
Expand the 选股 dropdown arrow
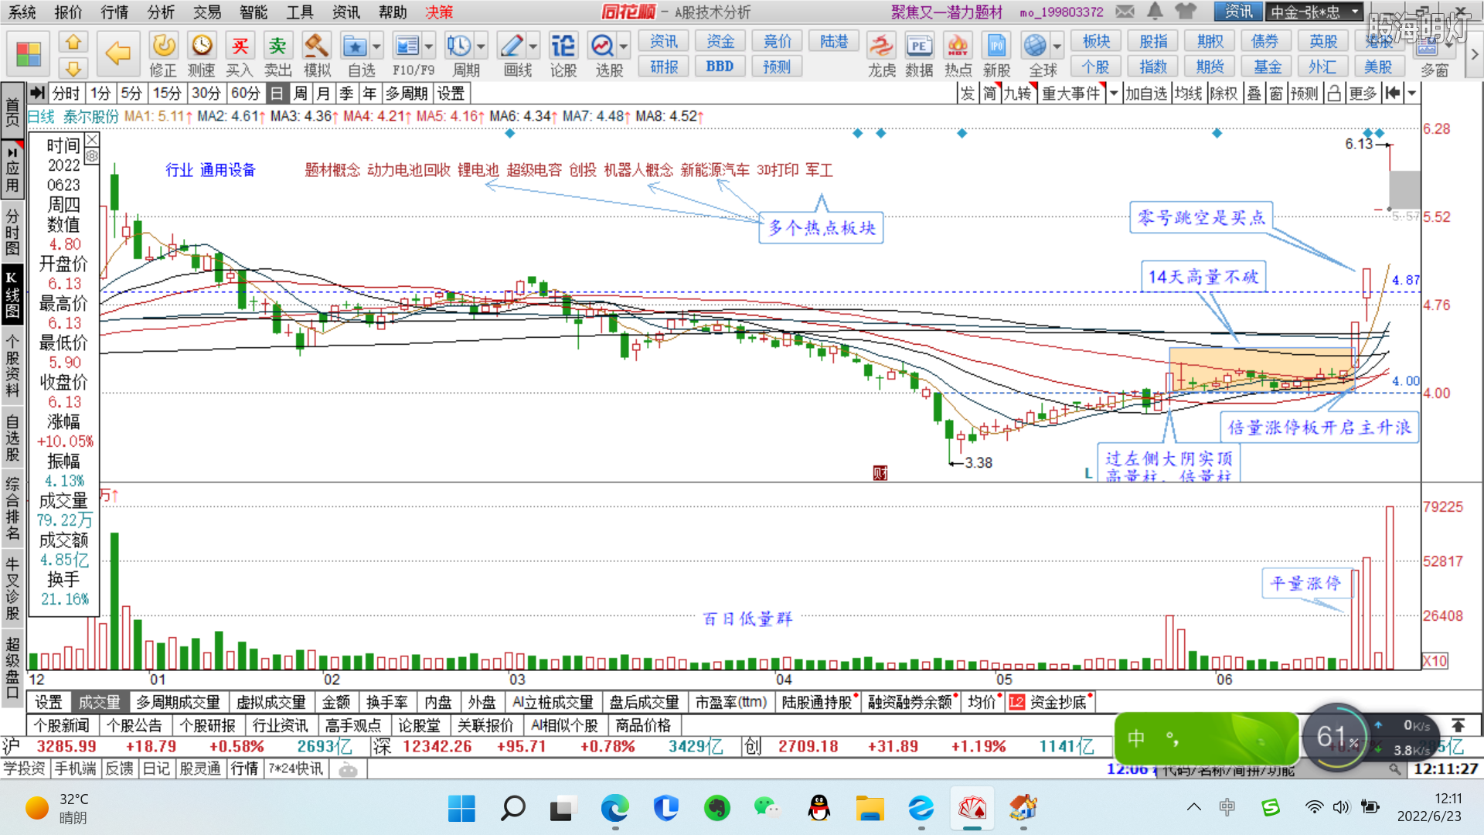623,46
